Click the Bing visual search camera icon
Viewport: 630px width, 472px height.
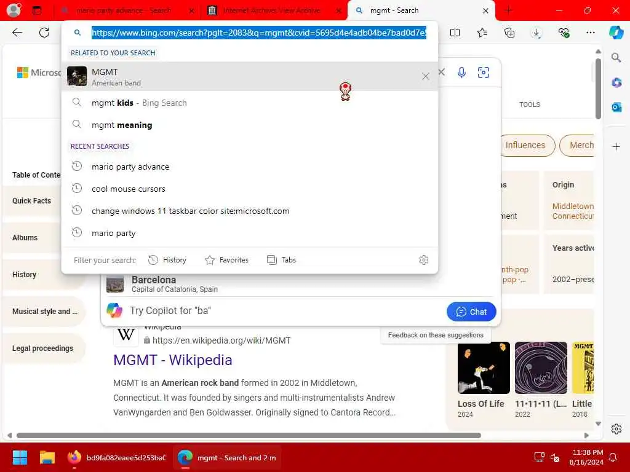[x=484, y=73]
